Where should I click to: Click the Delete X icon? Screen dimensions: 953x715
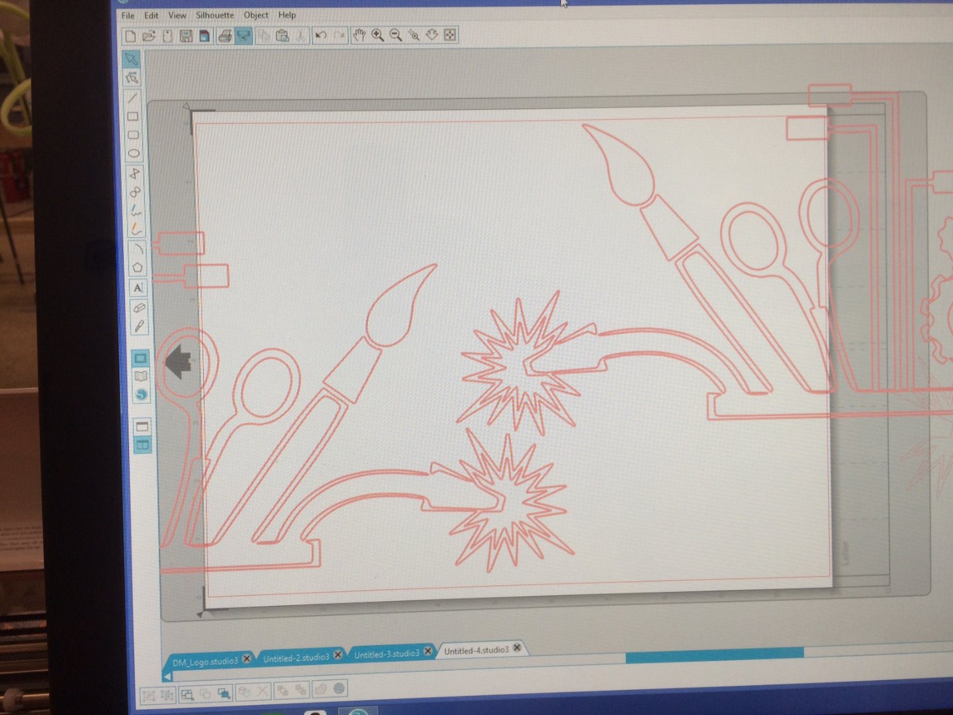263,691
